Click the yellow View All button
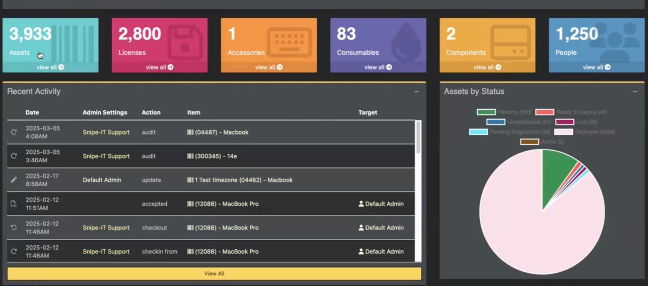 [214, 273]
